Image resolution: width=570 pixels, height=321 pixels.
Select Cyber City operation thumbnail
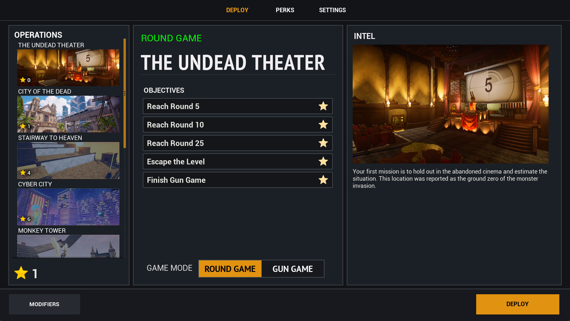pyautogui.click(x=68, y=207)
